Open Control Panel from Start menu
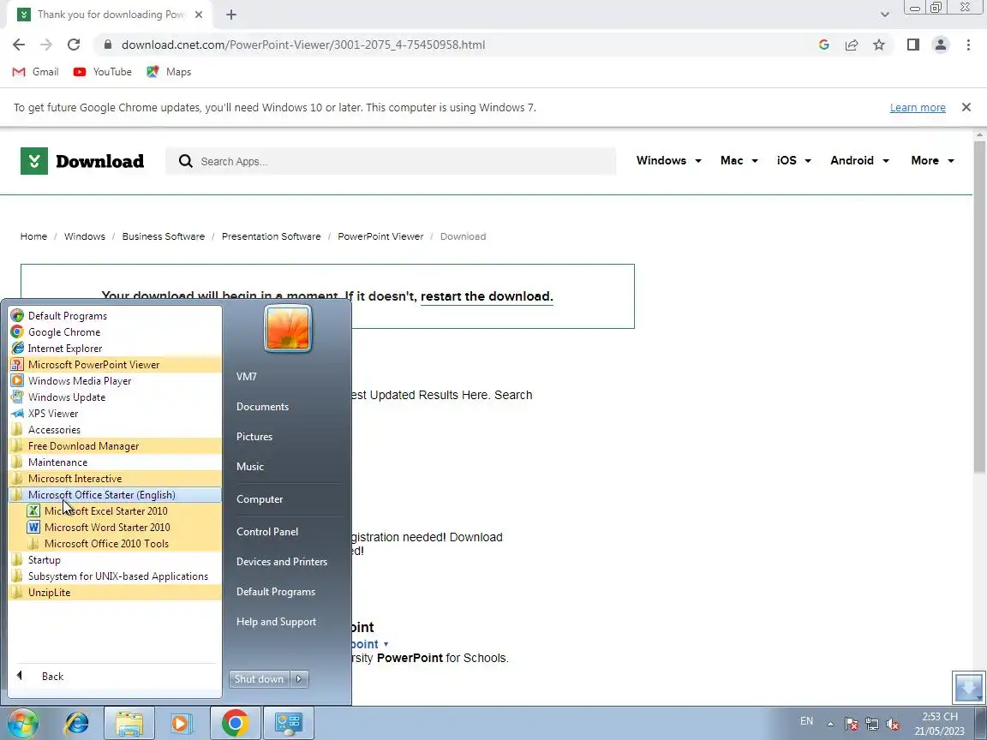Screen dimensions: 987x740 (x=267, y=532)
